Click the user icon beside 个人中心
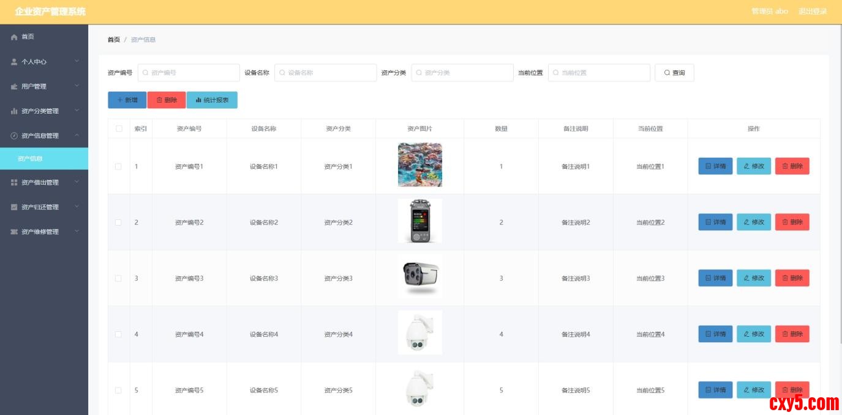This screenshot has width=842, height=415. click(14, 62)
